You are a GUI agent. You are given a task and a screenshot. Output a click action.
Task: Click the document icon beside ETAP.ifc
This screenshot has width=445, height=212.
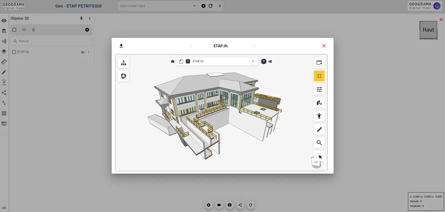click(181, 61)
